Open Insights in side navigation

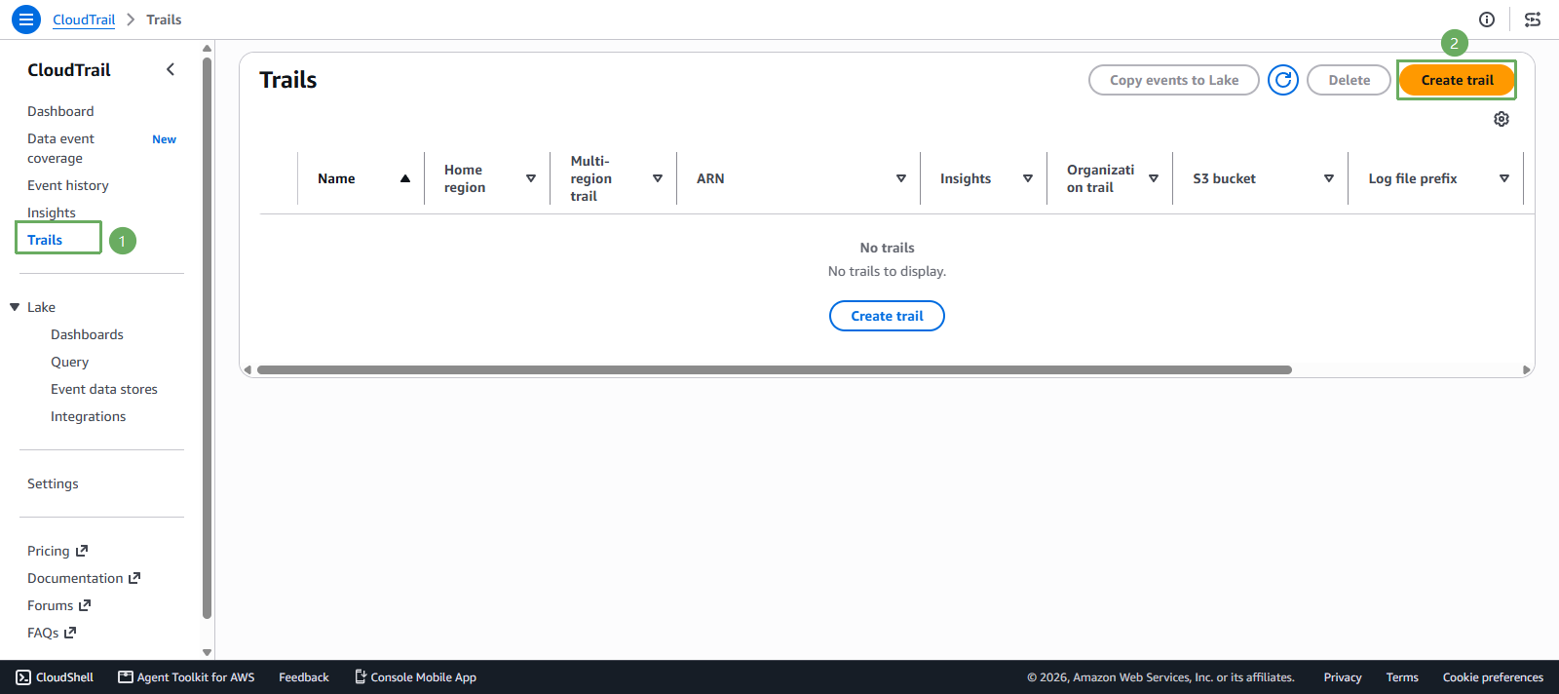point(52,212)
